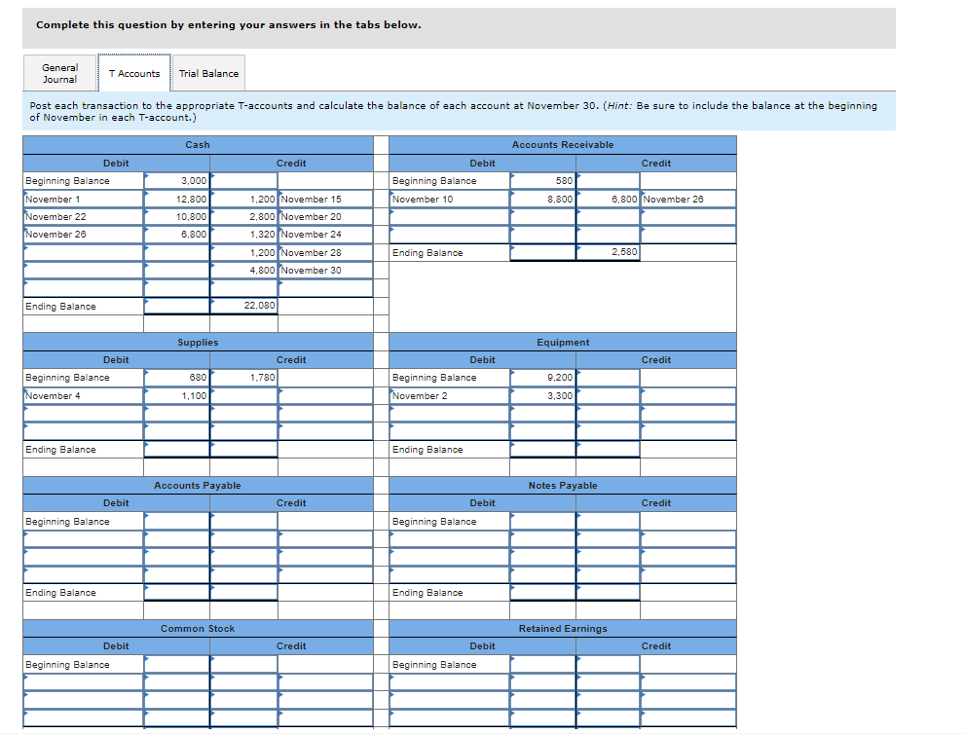
Task: Open Cash credit date dropdown showing November 20
Action: tap(325, 217)
